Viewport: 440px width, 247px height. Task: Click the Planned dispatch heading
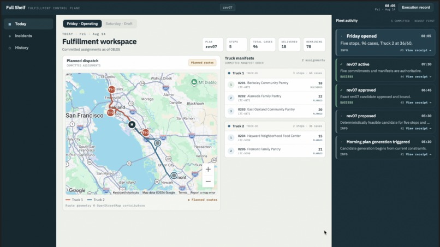pos(82,61)
